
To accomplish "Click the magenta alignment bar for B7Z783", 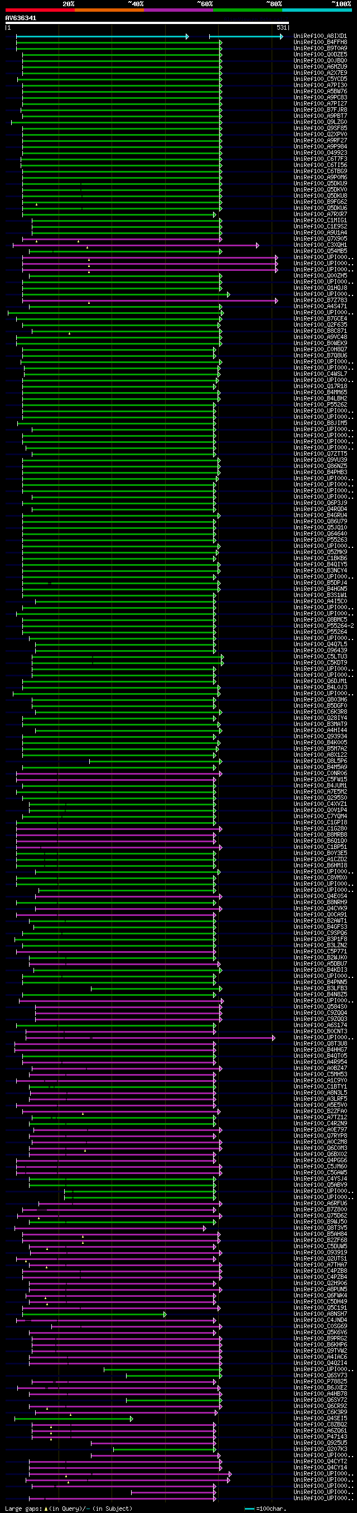I will (x=150, y=300).
